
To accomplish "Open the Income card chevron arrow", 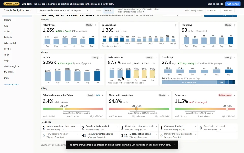I will tap(102, 57).
